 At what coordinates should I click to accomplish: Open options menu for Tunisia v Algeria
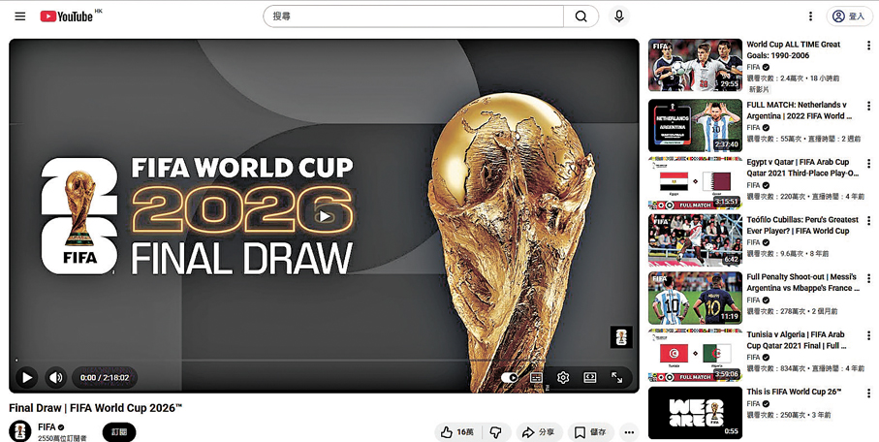(868, 334)
